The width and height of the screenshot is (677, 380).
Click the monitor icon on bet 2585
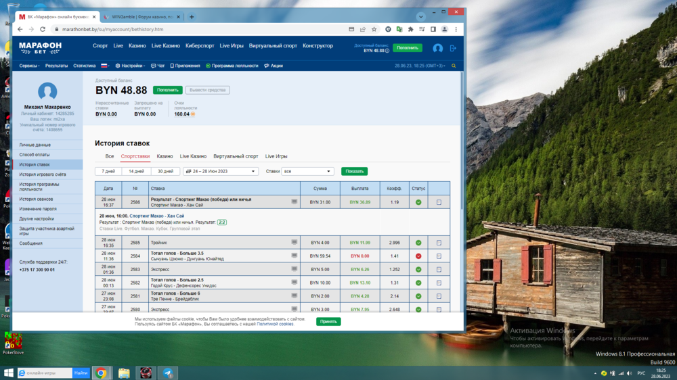pyautogui.click(x=294, y=242)
